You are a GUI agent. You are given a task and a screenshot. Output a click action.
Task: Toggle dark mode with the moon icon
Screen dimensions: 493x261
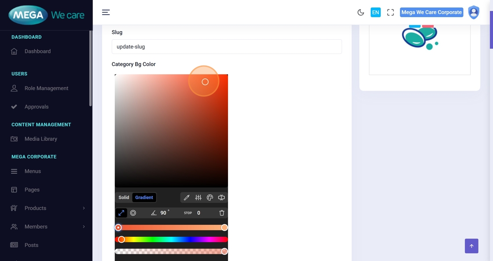pos(361,12)
